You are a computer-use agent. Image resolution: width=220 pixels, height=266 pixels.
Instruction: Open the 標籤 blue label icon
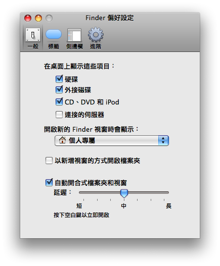click(54, 34)
